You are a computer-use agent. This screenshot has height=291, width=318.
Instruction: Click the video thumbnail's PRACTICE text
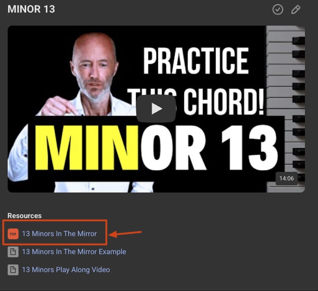tap(196, 61)
